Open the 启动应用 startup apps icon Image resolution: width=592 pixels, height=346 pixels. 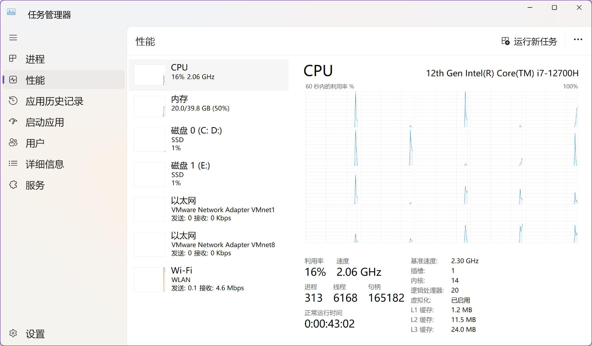point(13,122)
